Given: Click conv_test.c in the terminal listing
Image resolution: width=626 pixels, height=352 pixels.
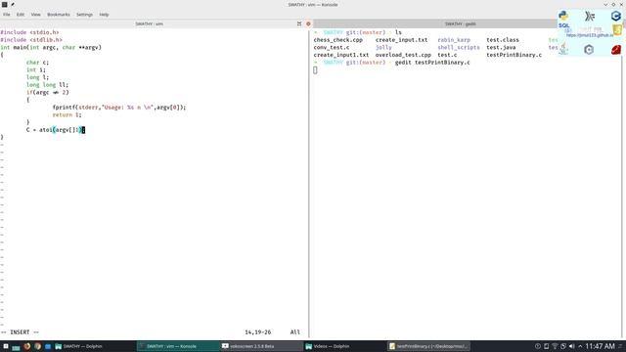Looking at the screenshot, I should [x=332, y=48].
